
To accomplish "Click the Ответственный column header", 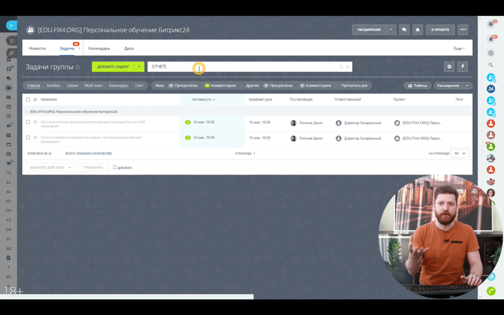I will (x=347, y=99).
